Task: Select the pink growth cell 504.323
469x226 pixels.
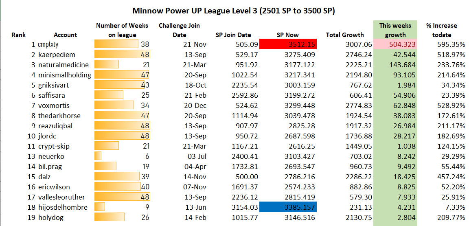Action: tap(395, 45)
